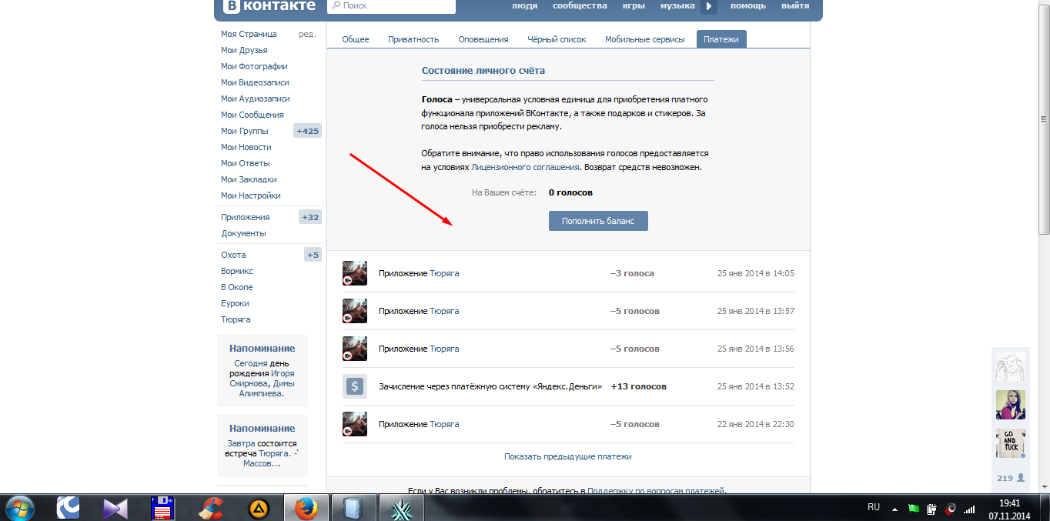Open люди in top navigation
Image resolution: width=1050 pixels, height=521 pixels.
tap(524, 6)
